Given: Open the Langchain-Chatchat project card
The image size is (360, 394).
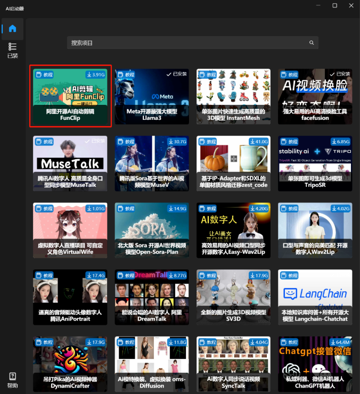Looking at the screenshot, I should click(x=315, y=297).
